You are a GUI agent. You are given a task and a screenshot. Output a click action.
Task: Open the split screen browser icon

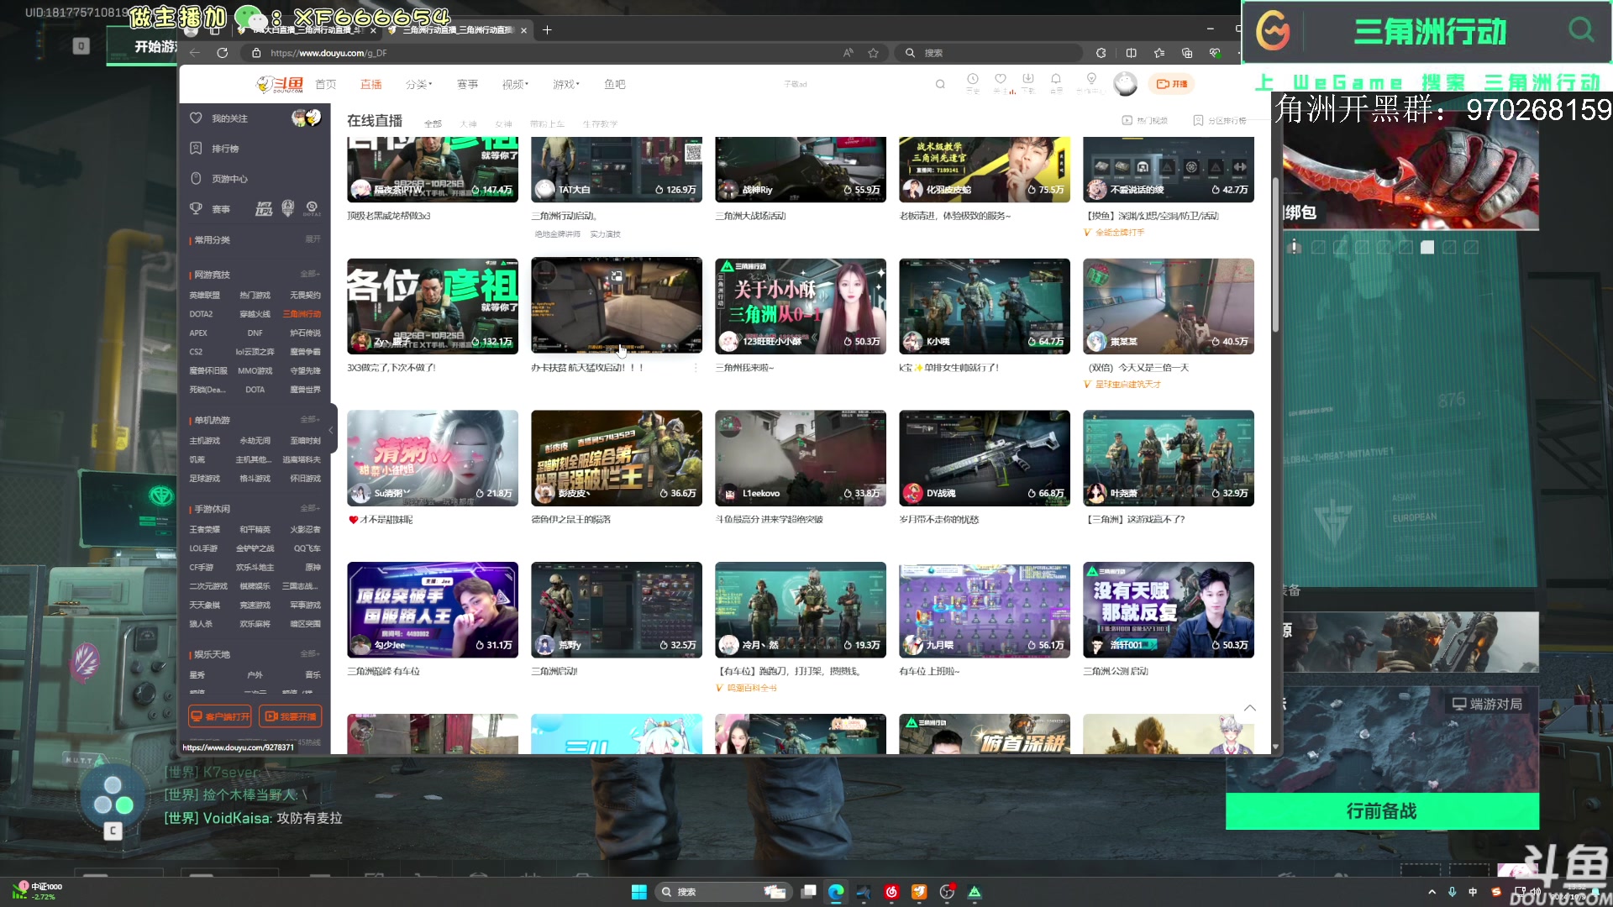[x=1132, y=53]
